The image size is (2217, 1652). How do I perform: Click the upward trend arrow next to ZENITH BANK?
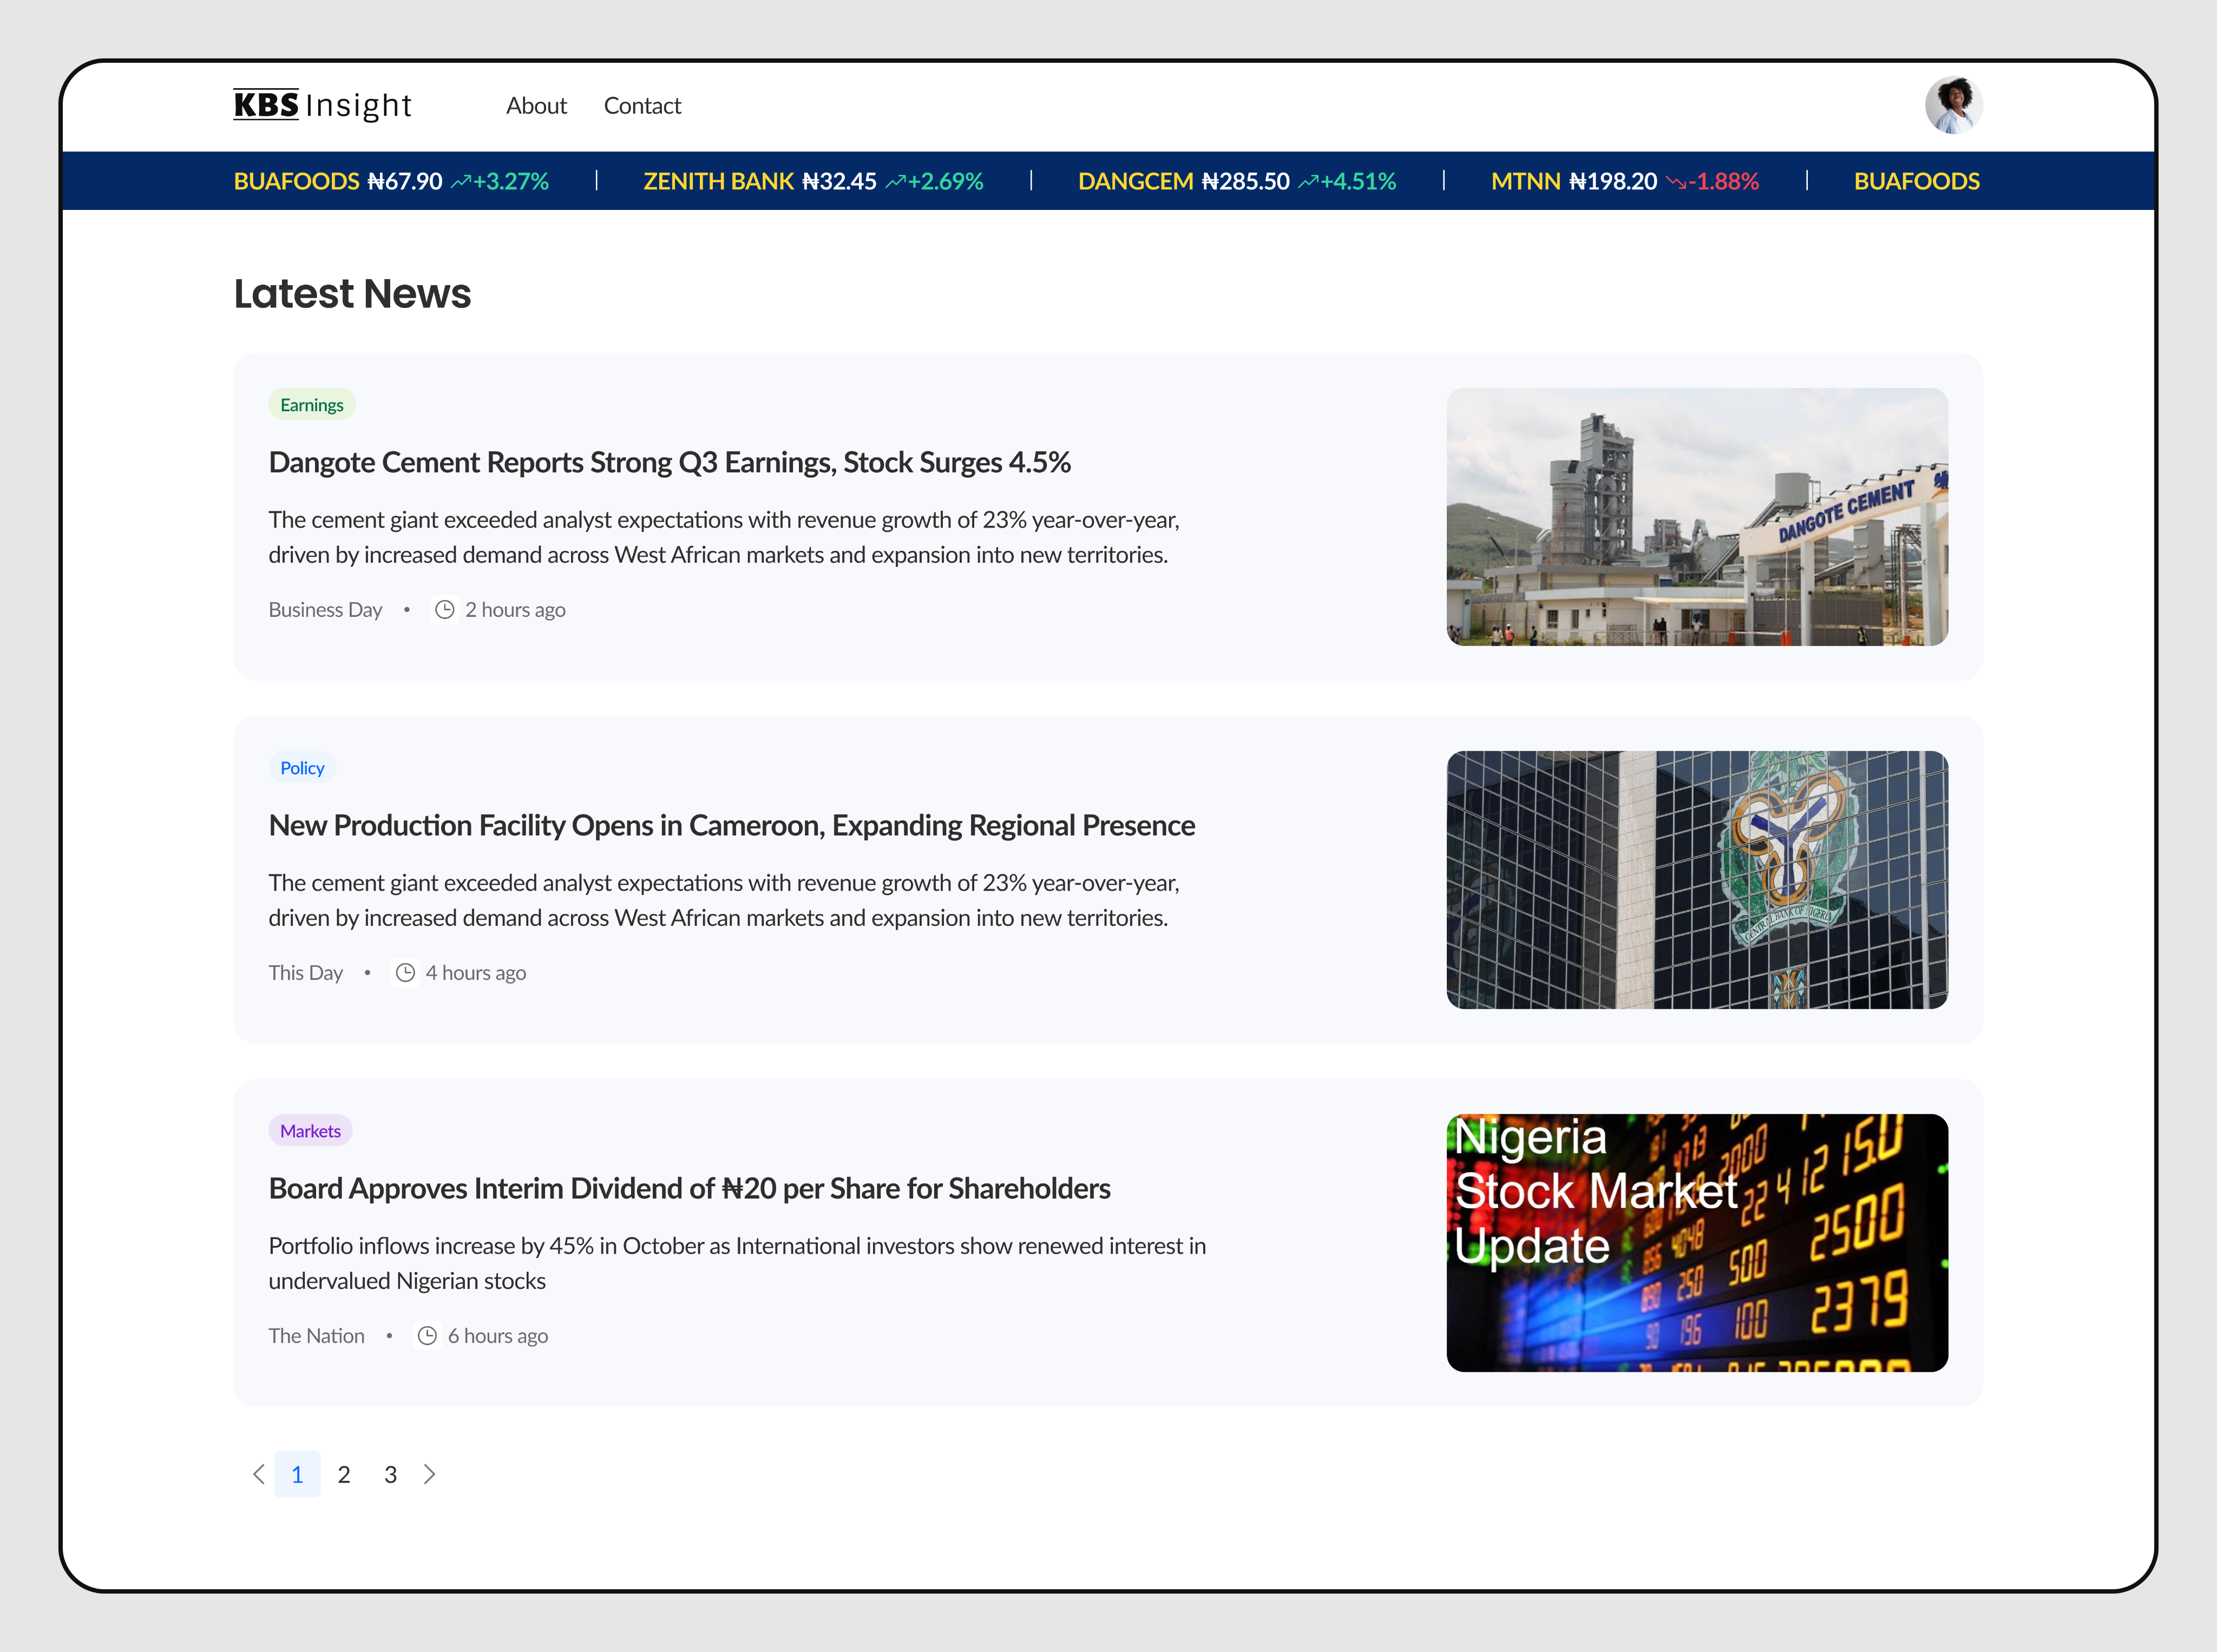pos(895,181)
